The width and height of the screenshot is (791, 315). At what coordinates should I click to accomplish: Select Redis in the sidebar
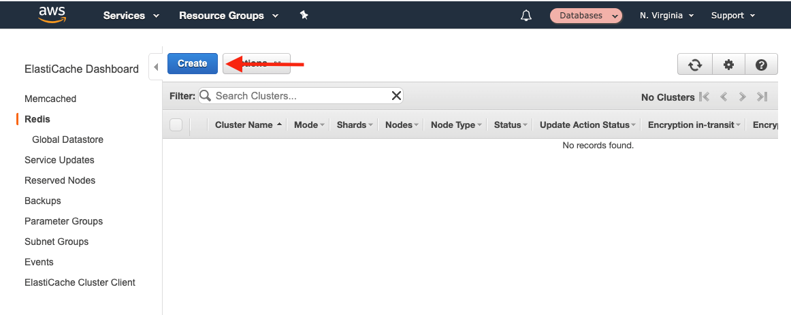coord(37,120)
